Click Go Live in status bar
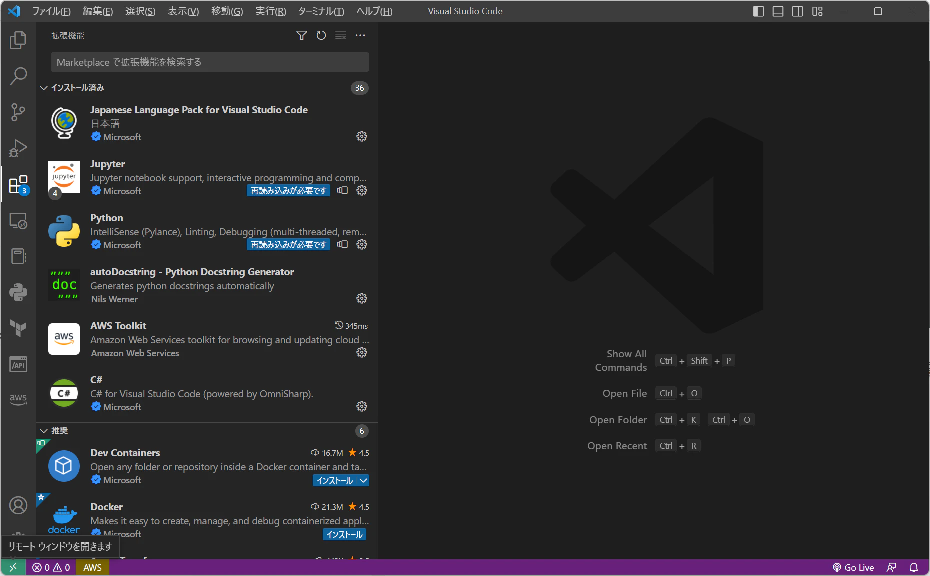 point(853,567)
